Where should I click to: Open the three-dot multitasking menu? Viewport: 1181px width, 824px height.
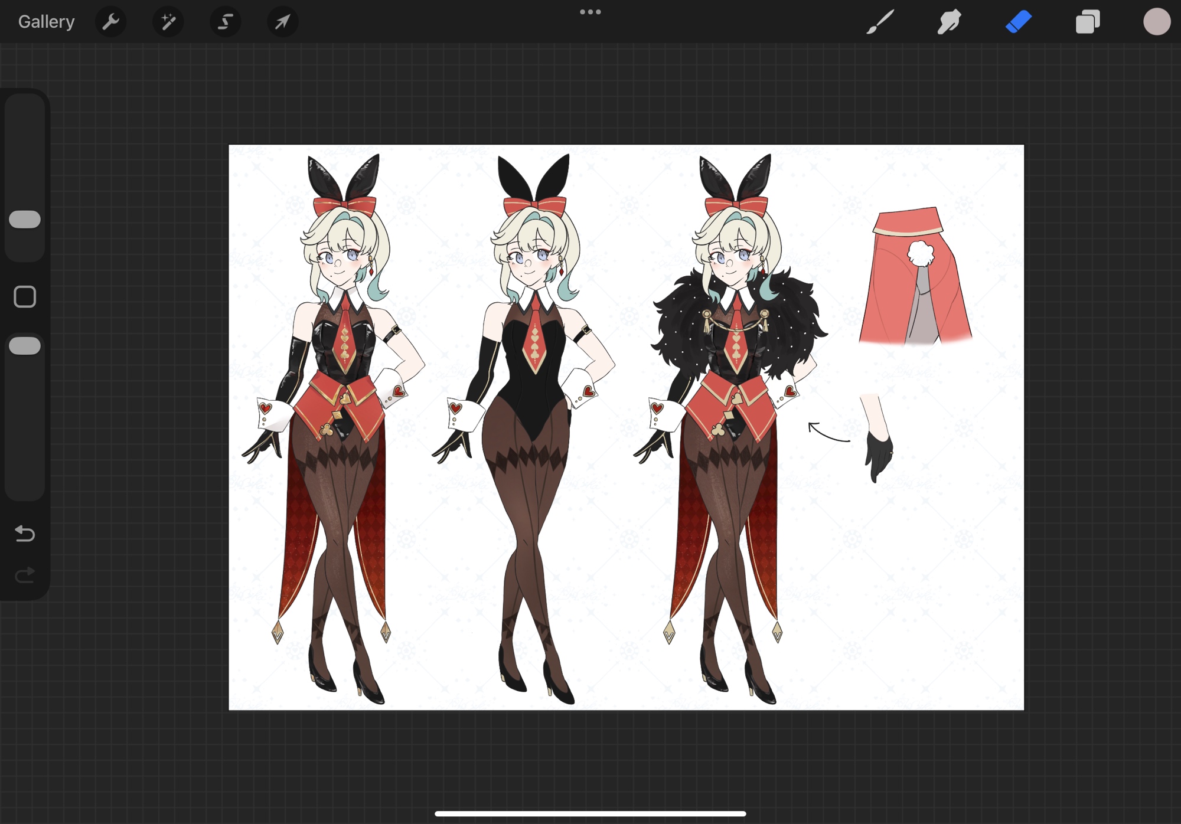coord(590,12)
